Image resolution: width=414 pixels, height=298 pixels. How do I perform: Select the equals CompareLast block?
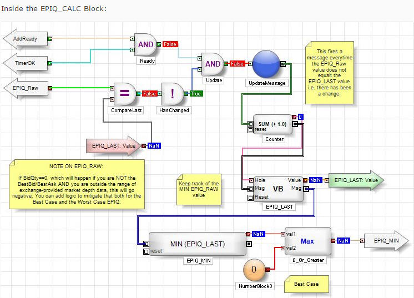tap(125, 94)
